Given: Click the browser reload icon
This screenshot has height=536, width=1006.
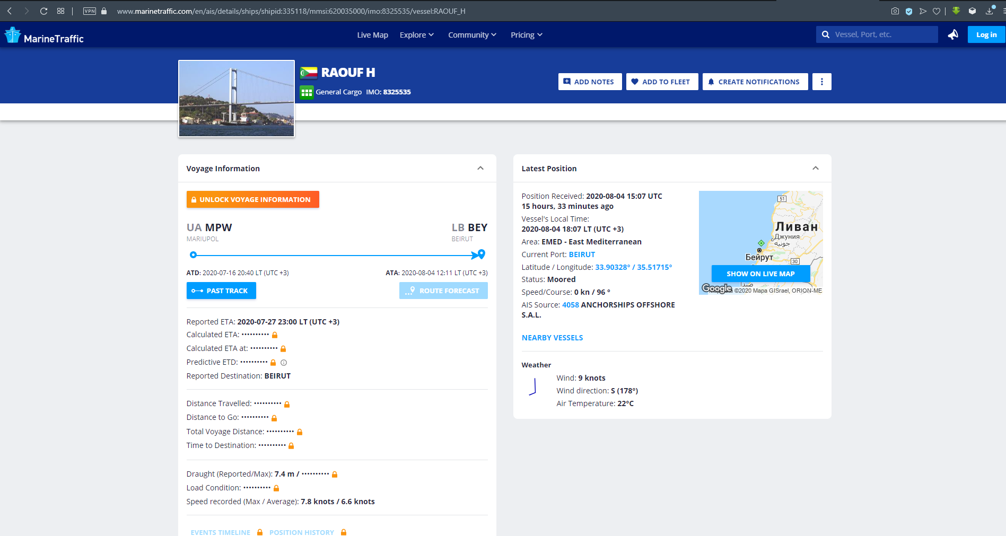Looking at the screenshot, I should click(x=44, y=11).
